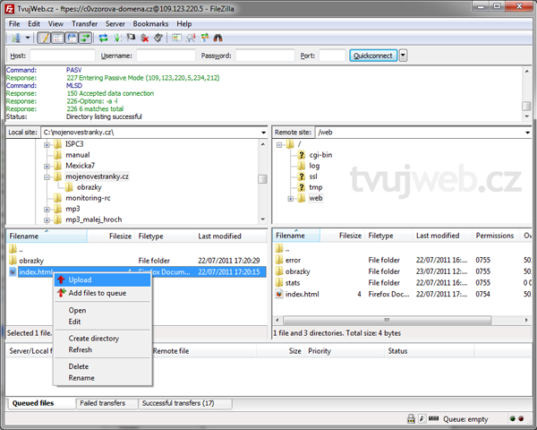Select the cgi-bin remote folder
537x430 pixels.
coord(320,155)
